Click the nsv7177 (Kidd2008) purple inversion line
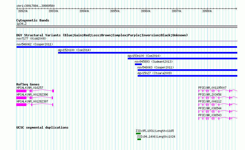The height and width of the screenshot is (150, 245). pyautogui.click(x=127, y=41)
